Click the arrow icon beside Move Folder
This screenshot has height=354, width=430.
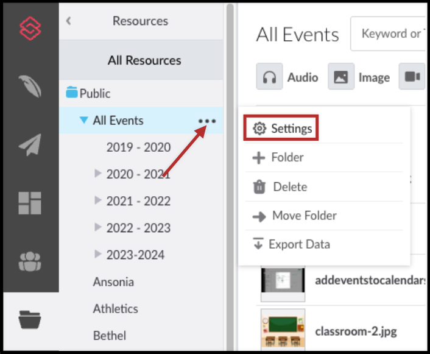point(259,216)
